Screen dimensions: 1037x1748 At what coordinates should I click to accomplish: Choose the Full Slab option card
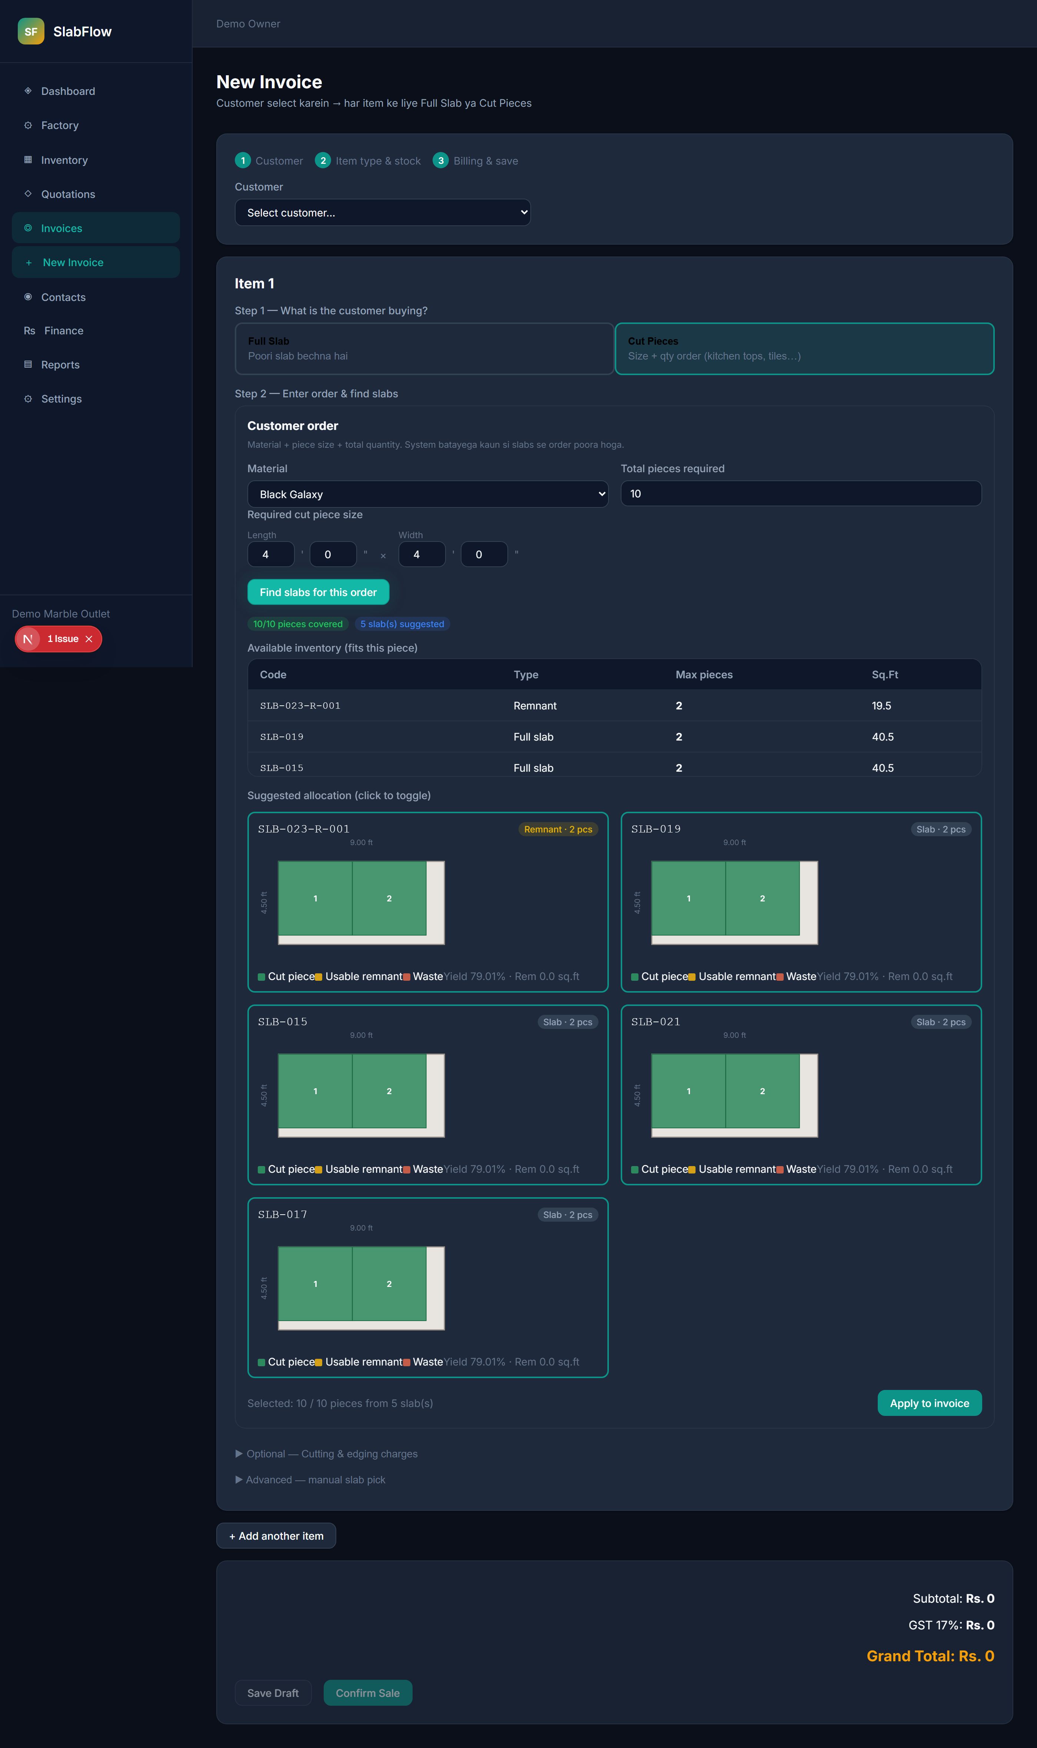[x=424, y=349]
